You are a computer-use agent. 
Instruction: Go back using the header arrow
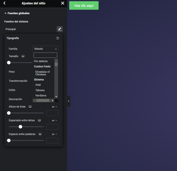(4, 3)
